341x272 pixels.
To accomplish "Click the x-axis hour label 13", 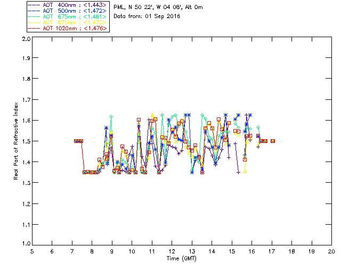I will [x=192, y=251].
